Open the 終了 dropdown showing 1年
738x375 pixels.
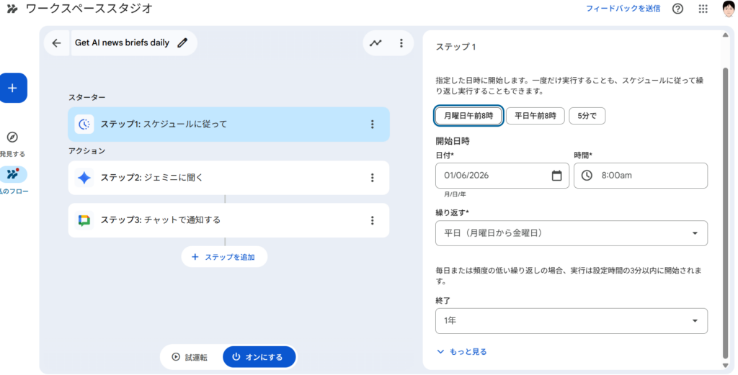[571, 321]
